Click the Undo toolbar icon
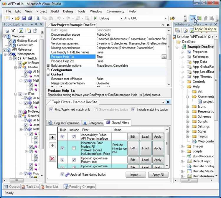The width and height of the screenshot is (221, 198). (59, 18)
